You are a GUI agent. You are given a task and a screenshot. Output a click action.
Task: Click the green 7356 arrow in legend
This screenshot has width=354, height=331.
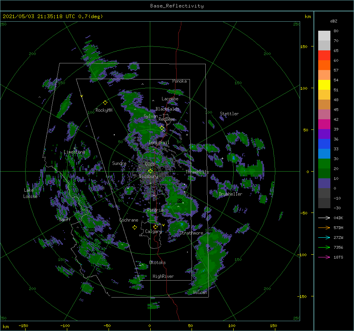(x=324, y=248)
